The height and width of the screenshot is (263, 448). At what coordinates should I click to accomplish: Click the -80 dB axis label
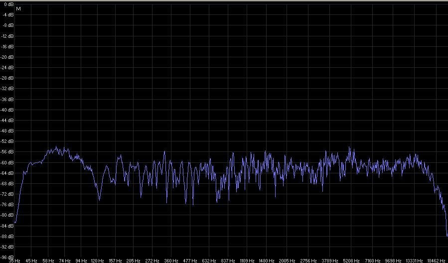[7, 215]
